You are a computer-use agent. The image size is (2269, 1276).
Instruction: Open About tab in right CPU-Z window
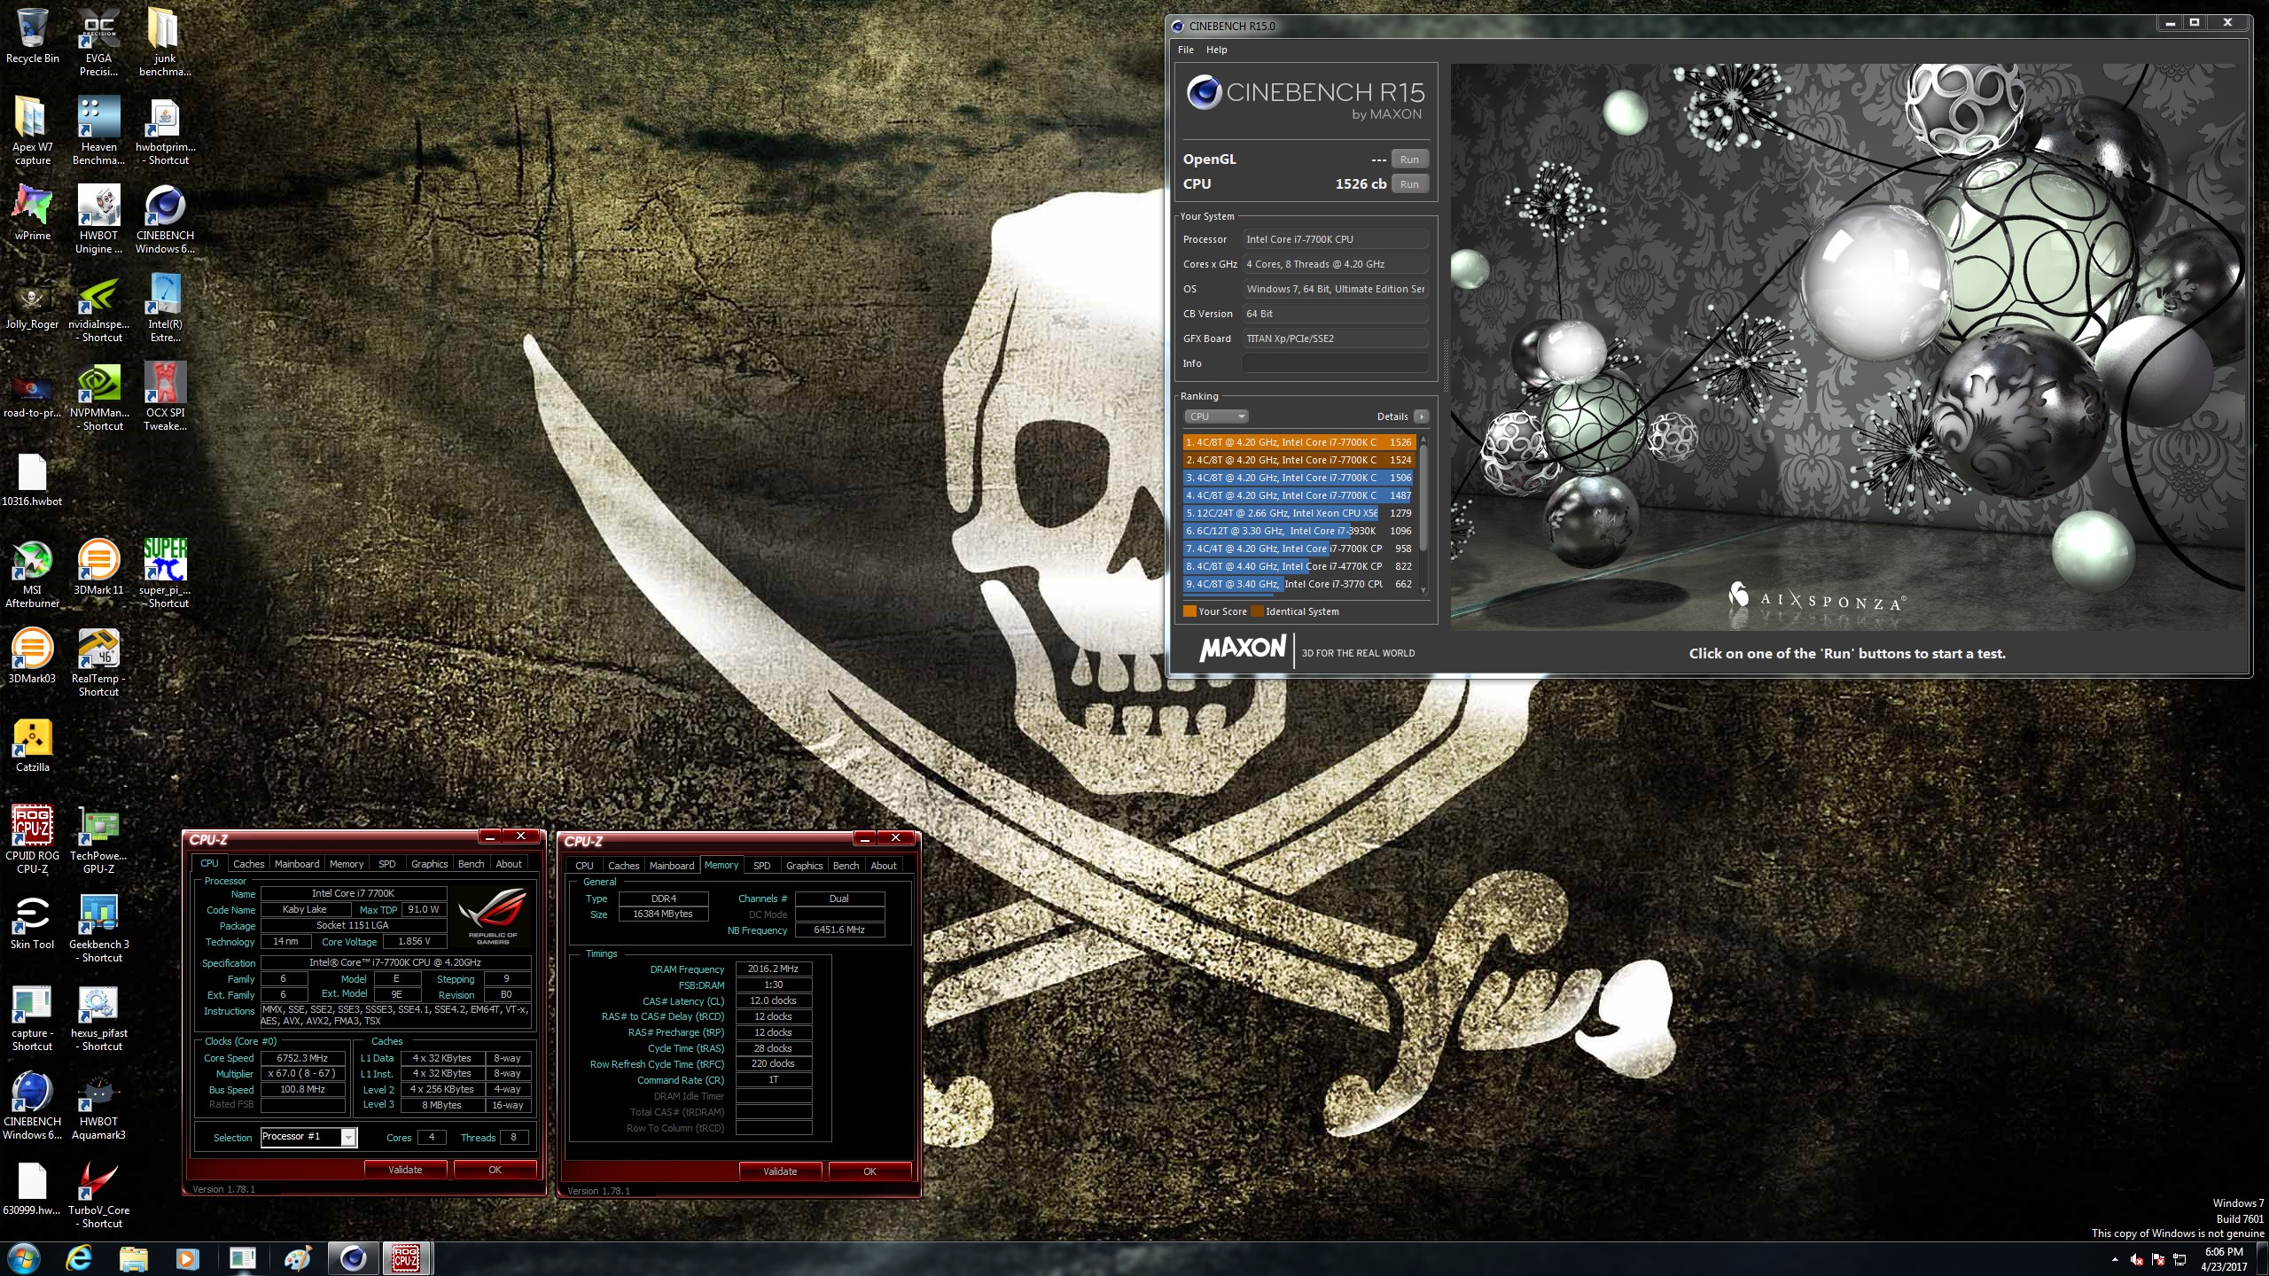coord(883,866)
